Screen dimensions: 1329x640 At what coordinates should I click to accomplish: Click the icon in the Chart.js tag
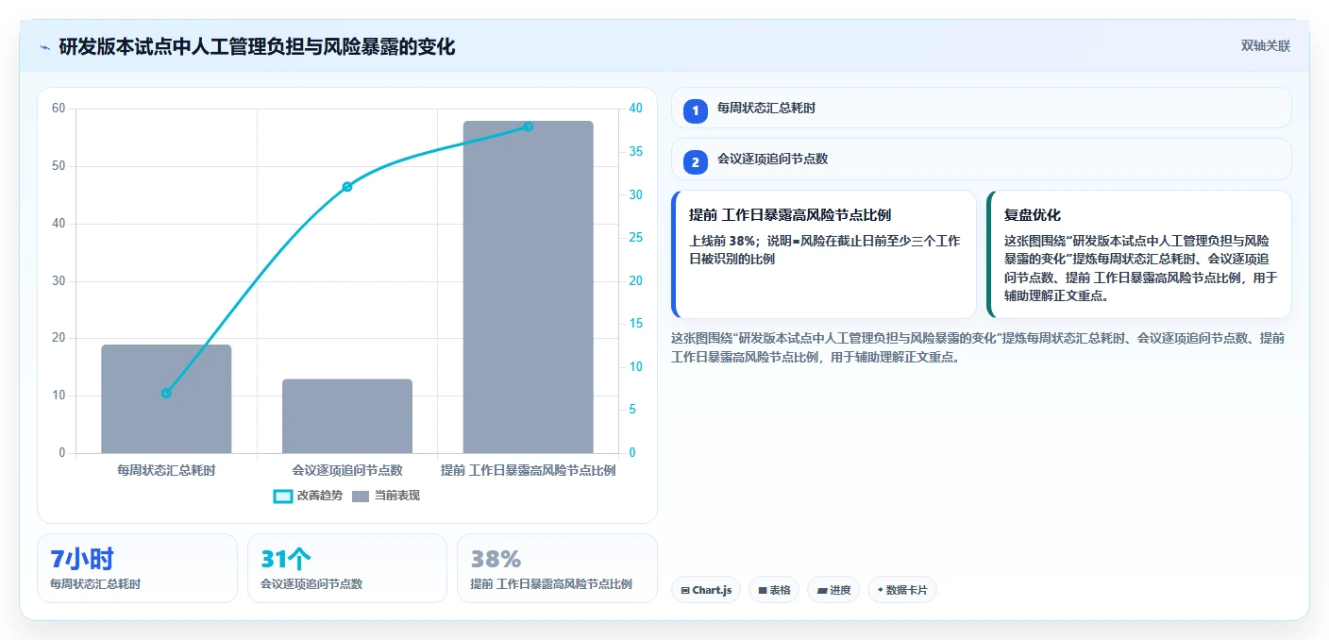coord(685,591)
